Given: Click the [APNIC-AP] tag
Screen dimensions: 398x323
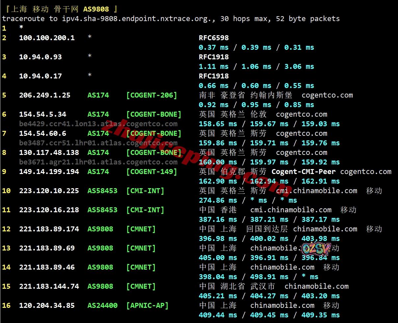Looking at the screenshot, I should pyautogui.click(x=147, y=306).
